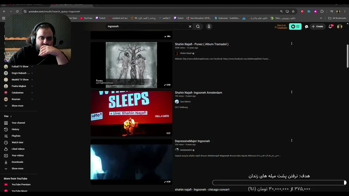
Task: Click the Create button
Action: click(x=317, y=26)
